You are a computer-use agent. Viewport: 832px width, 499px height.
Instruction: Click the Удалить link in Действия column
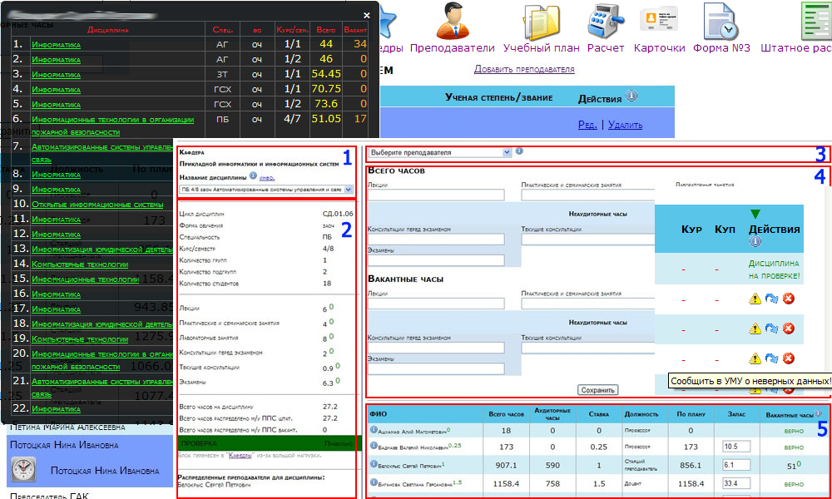[x=625, y=125]
